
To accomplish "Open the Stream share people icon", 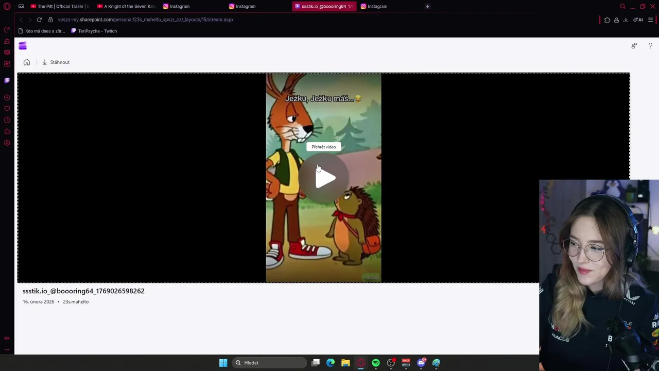I will point(634,46).
